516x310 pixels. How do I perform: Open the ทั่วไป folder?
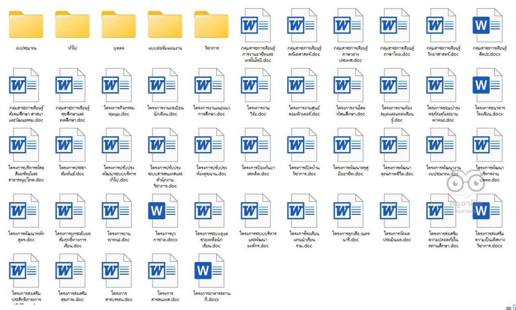click(72, 25)
